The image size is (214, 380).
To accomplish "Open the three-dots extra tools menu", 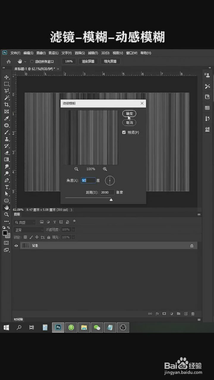I will [x=7, y=221].
